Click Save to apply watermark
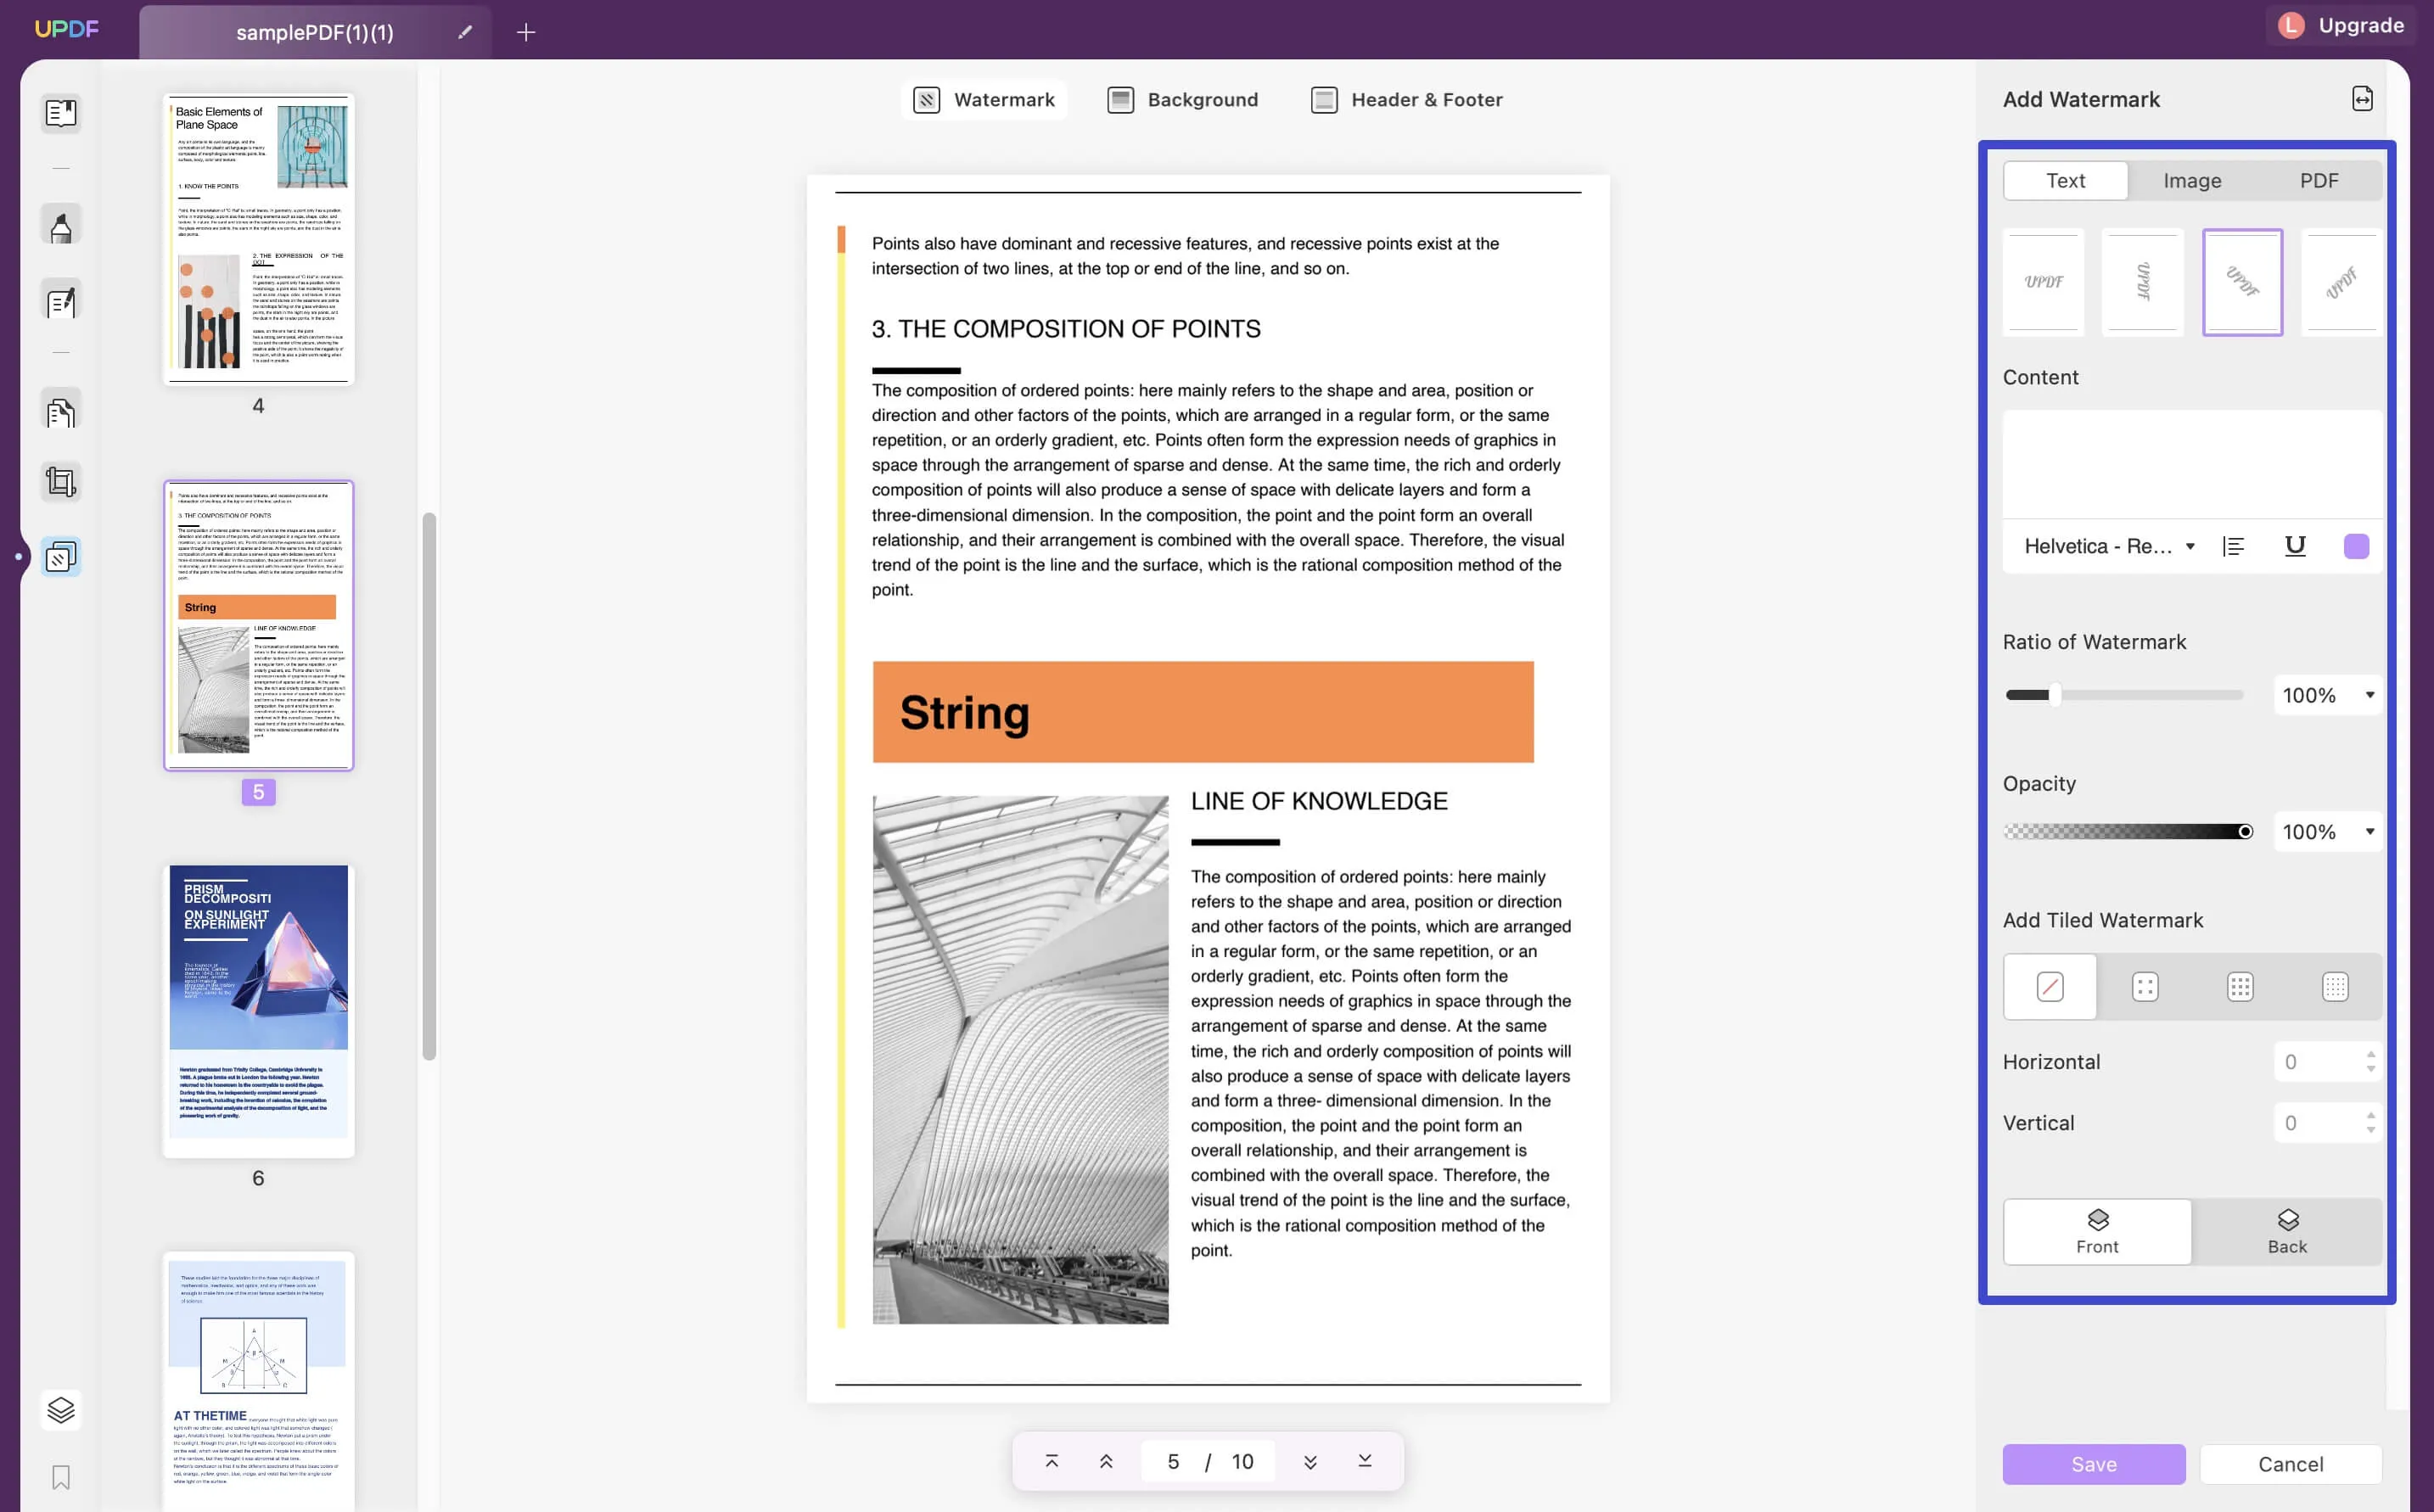 [x=2095, y=1464]
